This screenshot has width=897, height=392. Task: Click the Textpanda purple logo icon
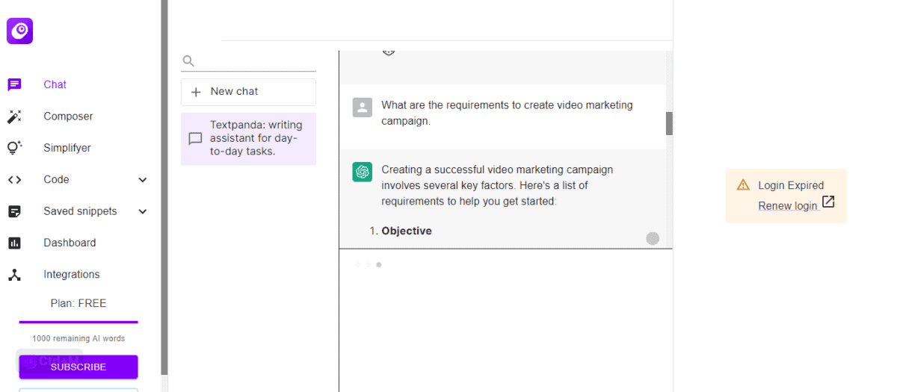[20, 31]
